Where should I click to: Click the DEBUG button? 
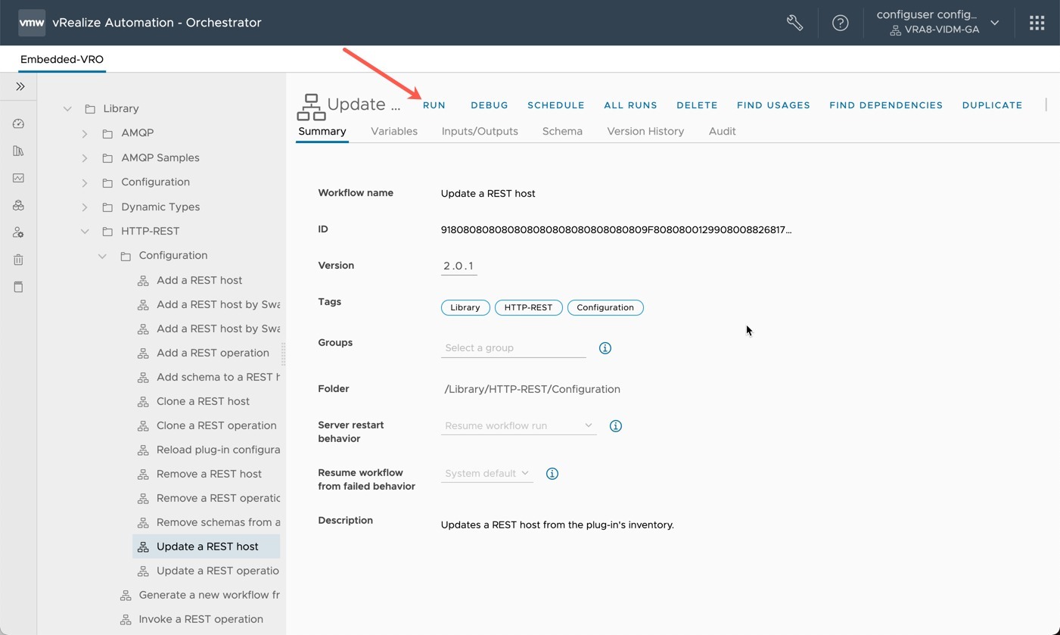pyautogui.click(x=490, y=105)
